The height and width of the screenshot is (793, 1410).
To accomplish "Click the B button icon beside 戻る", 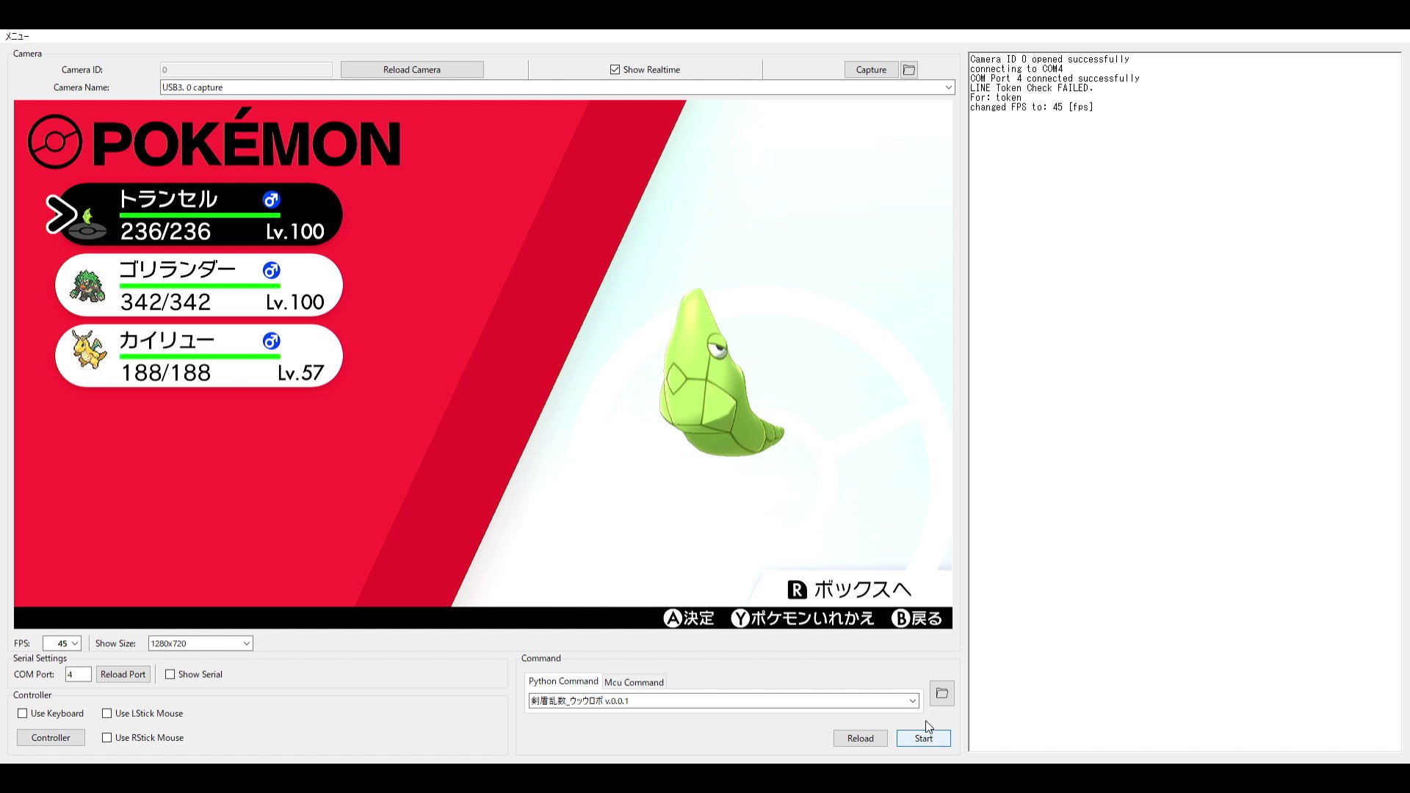I will pyautogui.click(x=901, y=618).
